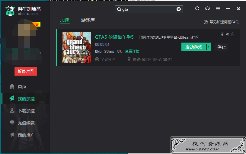Click the search input field

coord(149,9)
